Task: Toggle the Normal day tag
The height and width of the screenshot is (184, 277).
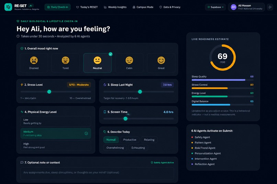Action: pyautogui.click(x=111, y=140)
